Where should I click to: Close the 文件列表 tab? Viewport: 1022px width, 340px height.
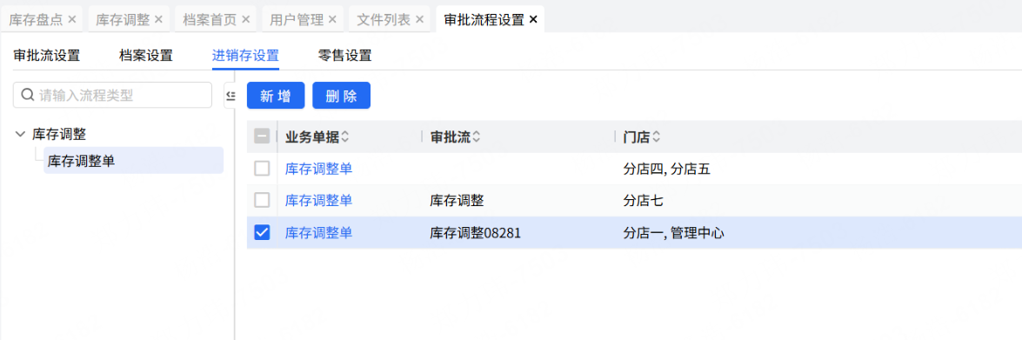coord(419,19)
